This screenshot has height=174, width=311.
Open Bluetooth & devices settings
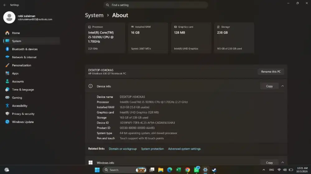(32, 49)
